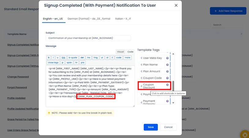The height and width of the screenshot is (138, 249).
Task: Click Add New Response button
Action: [x=228, y=11]
